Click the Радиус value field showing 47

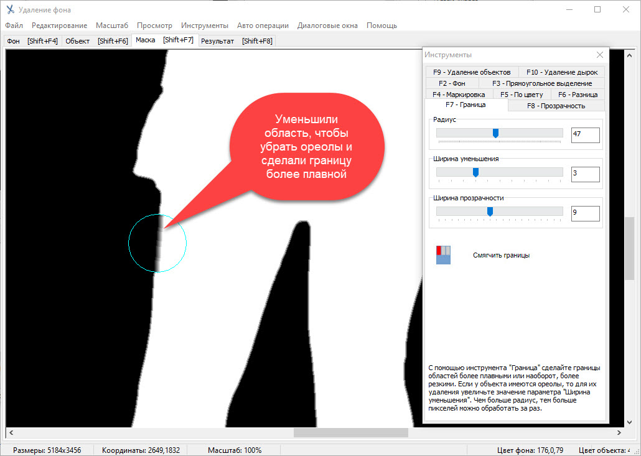(x=585, y=135)
